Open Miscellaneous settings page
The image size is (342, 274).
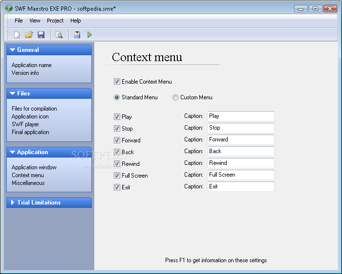28,183
